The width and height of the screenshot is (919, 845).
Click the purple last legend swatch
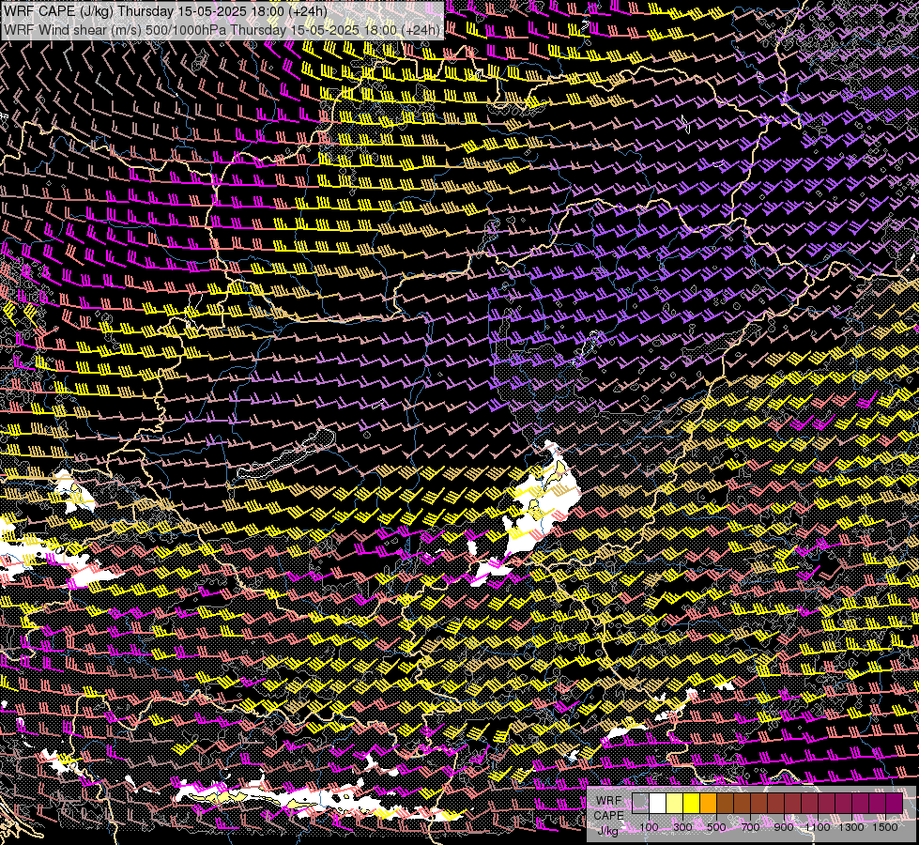(895, 804)
